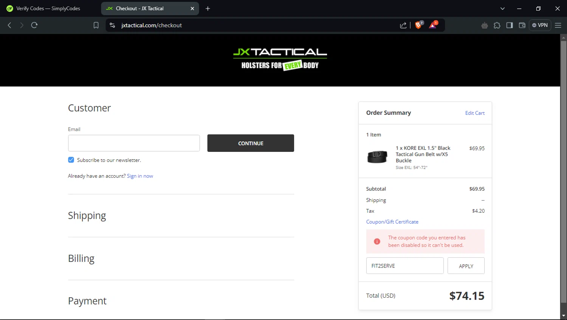Minimize the browser window
The image size is (567, 320).
[x=519, y=8]
